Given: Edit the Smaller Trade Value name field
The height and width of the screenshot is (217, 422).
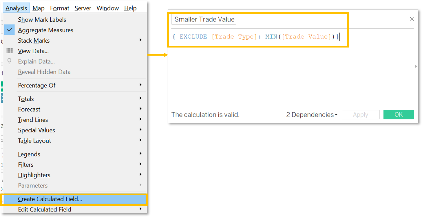Looking at the screenshot, I should click(x=204, y=19).
